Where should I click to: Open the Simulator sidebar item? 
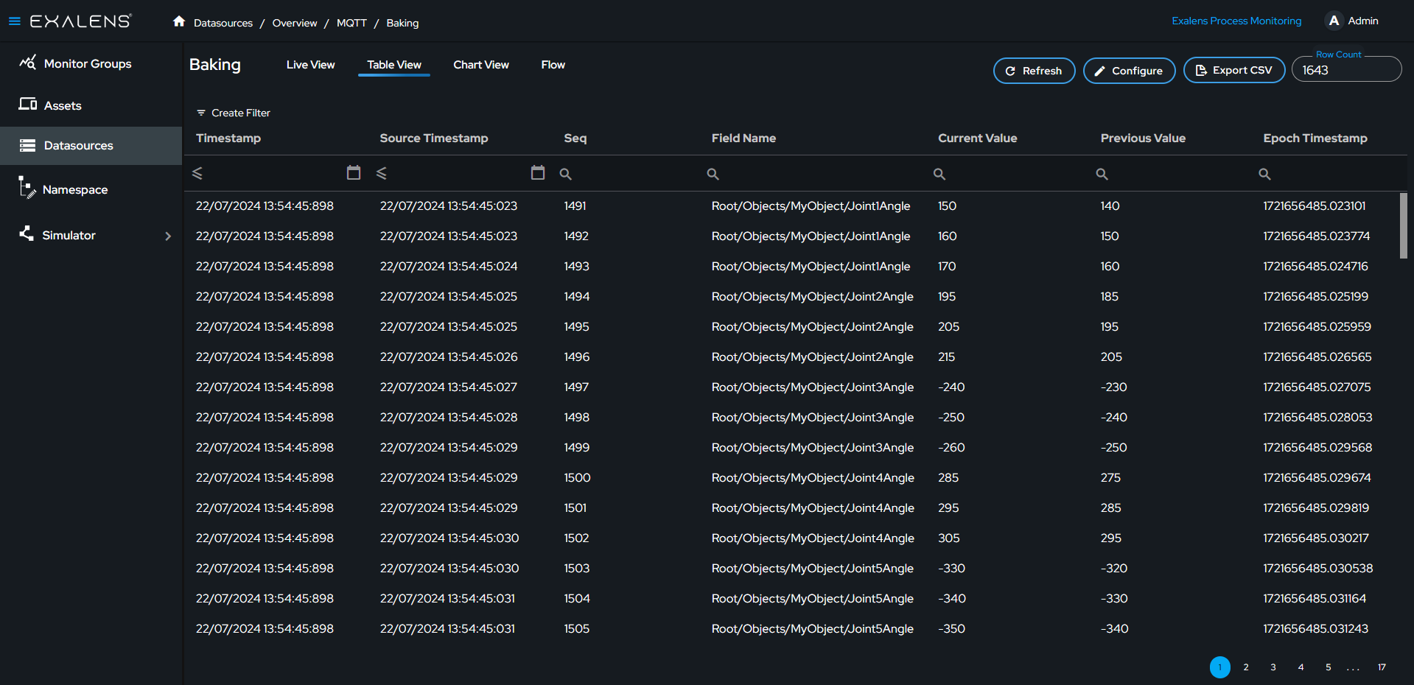(69, 236)
